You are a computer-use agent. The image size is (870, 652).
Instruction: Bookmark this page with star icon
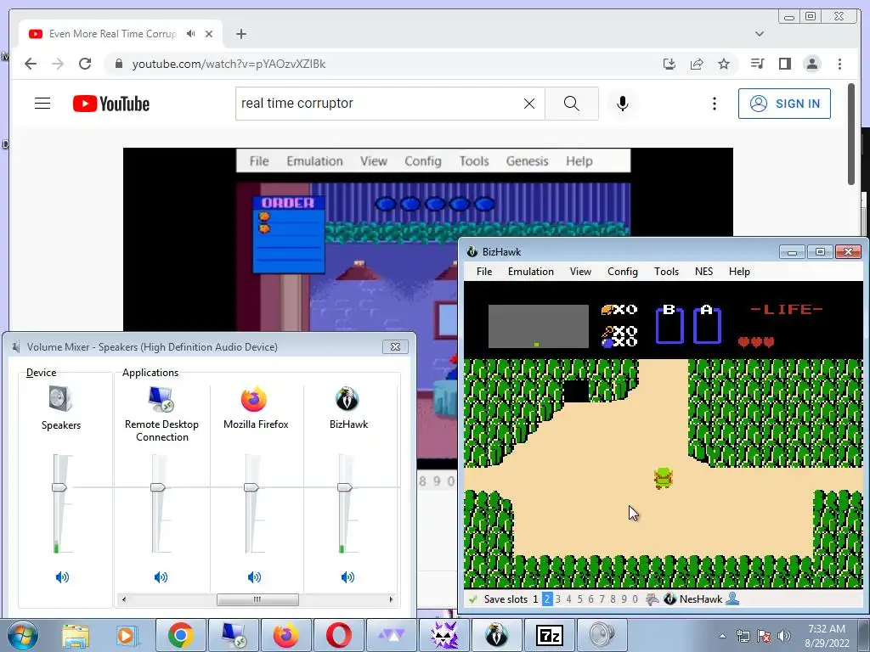tap(724, 64)
